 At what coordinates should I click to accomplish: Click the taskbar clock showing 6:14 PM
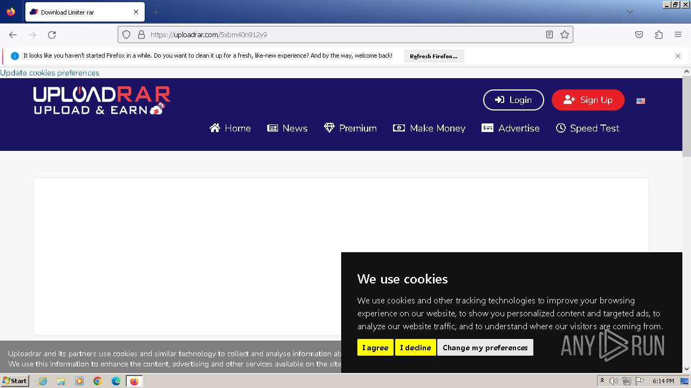tap(663, 381)
